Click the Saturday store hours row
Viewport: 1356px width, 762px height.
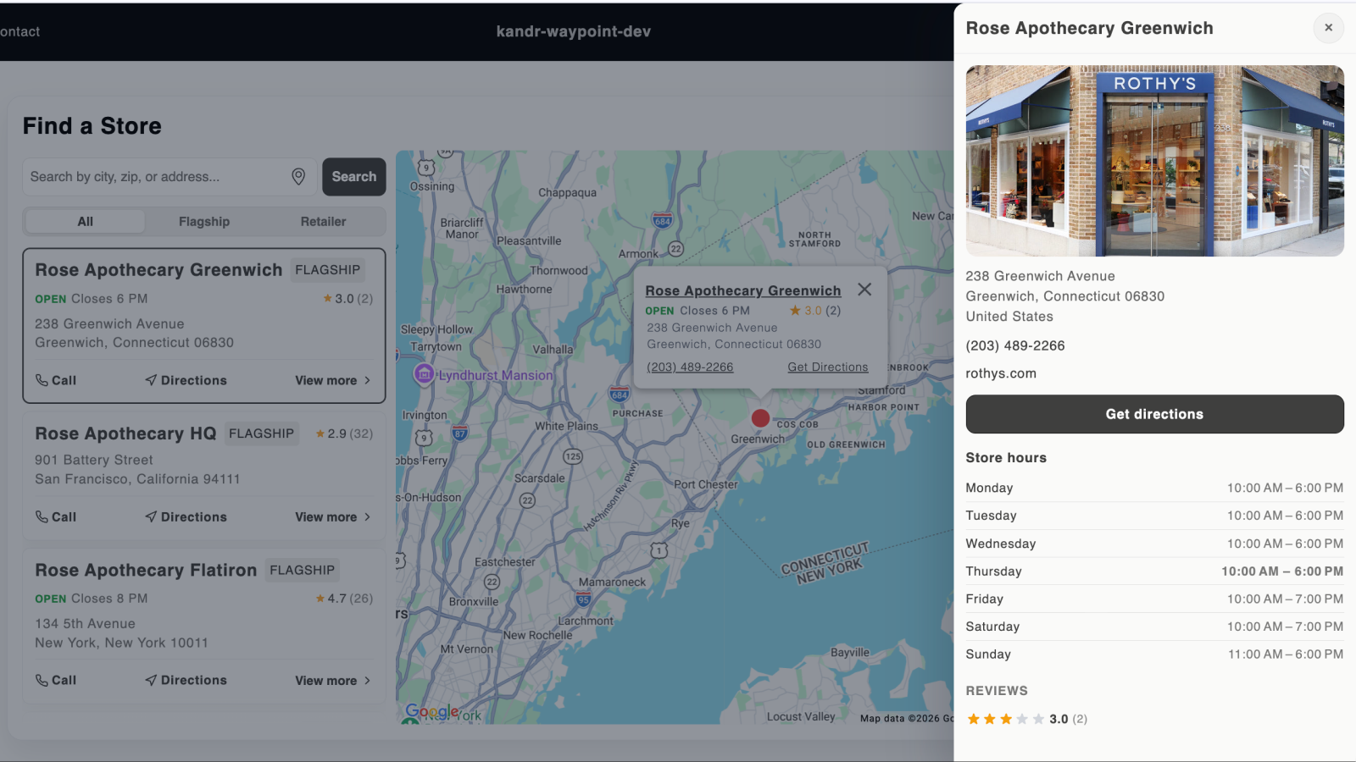[x=1154, y=627]
